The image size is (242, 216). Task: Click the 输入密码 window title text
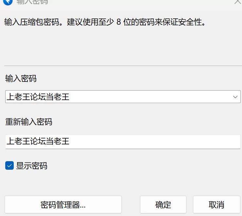click(32, 2)
